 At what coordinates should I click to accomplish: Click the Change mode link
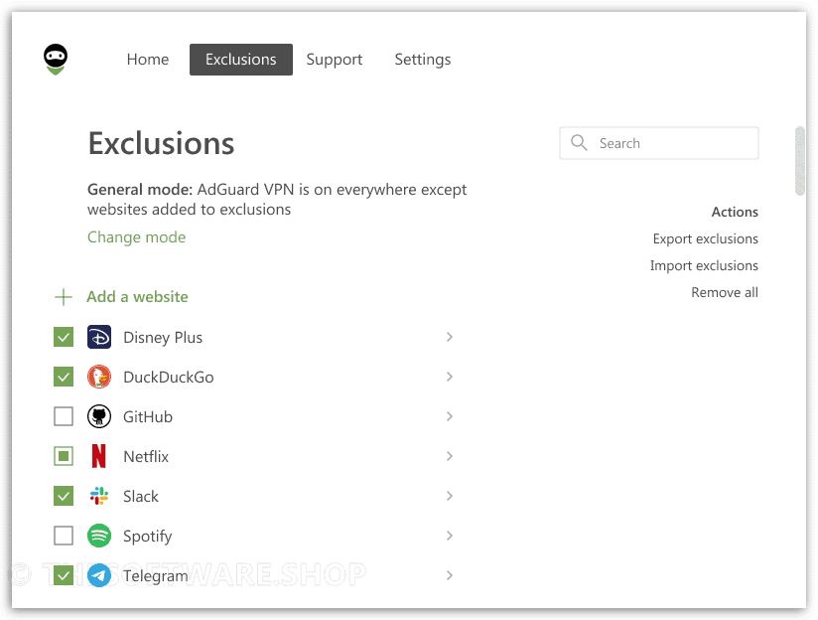click(137, 237)
